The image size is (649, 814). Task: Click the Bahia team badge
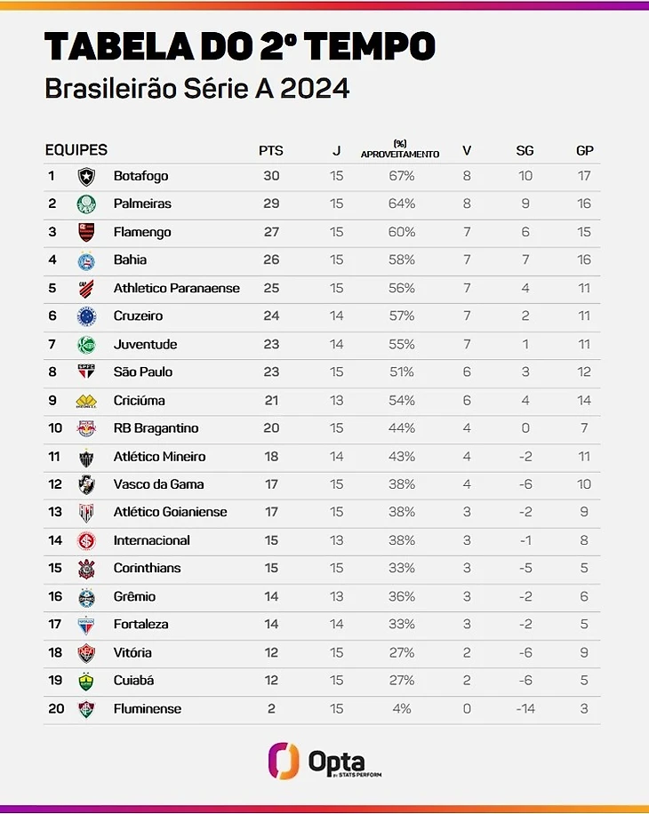coord(86,260)
